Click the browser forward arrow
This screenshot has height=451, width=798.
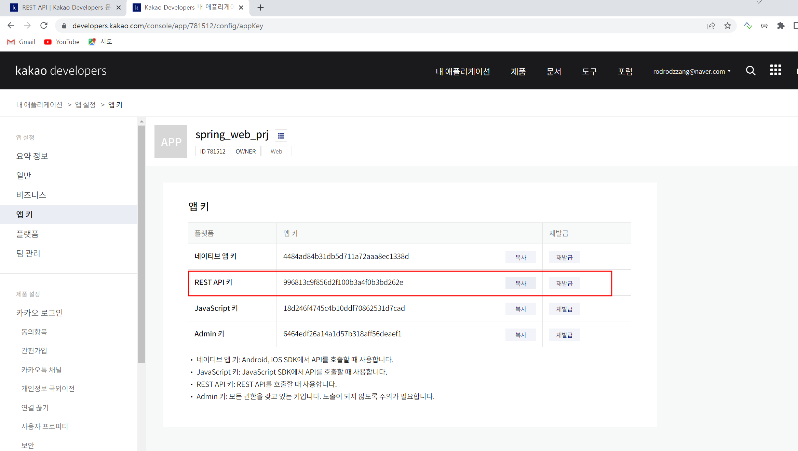click(x=27, y=26)
